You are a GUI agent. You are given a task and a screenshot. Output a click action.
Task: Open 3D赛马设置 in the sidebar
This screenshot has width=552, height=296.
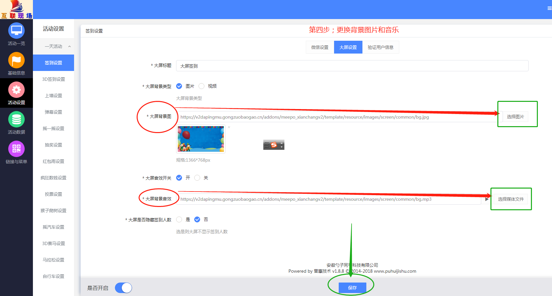[53, 243]
